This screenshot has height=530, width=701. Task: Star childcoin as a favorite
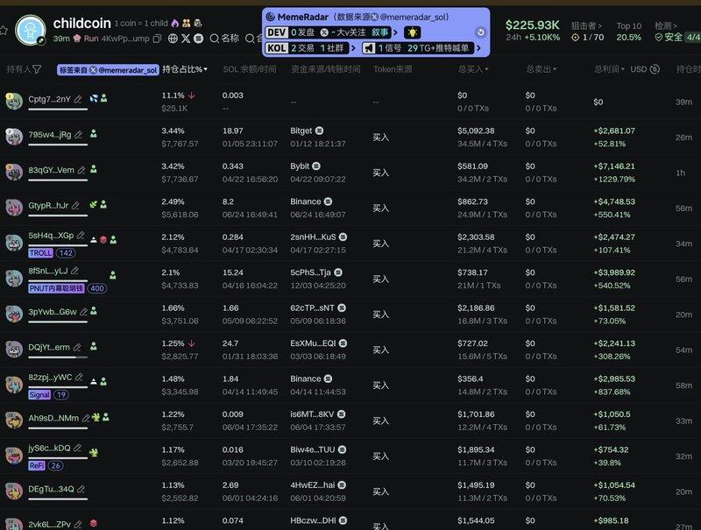(4, 30)
